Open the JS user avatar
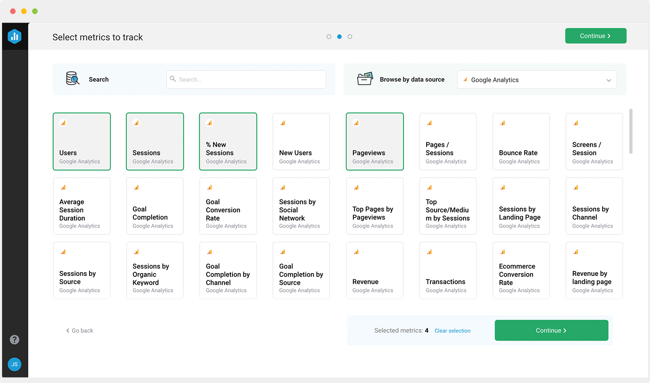 [x=15, y=364]
